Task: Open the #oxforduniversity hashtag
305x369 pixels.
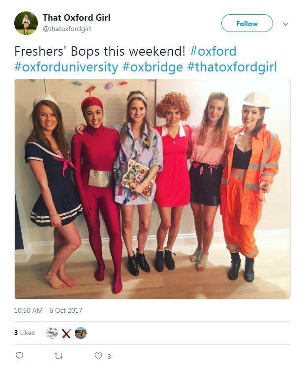Action: [66, 67]
